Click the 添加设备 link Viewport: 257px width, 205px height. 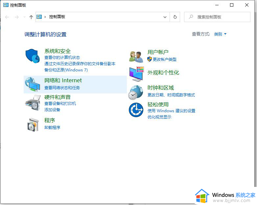52,110
